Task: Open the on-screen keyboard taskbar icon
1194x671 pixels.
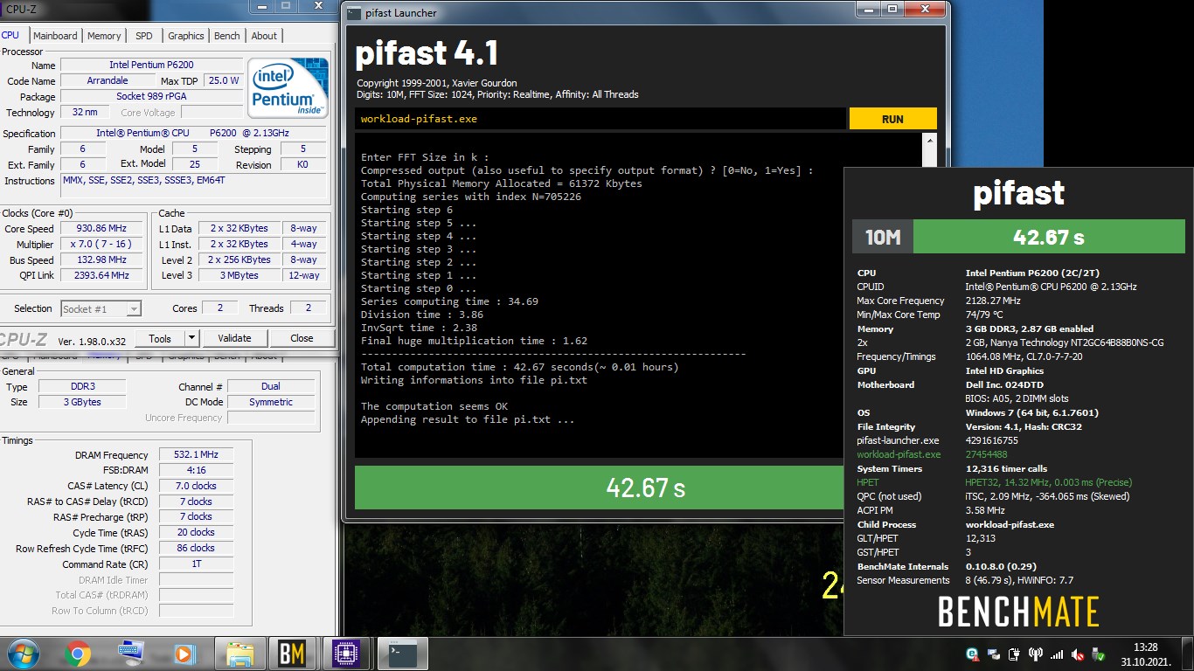Action: point(131,654)
